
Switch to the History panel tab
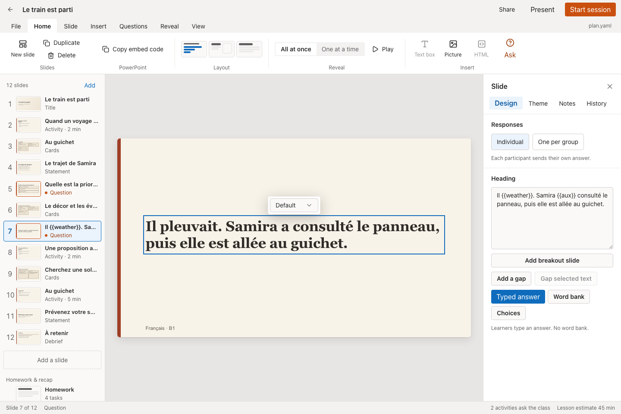tap(596, 103)
